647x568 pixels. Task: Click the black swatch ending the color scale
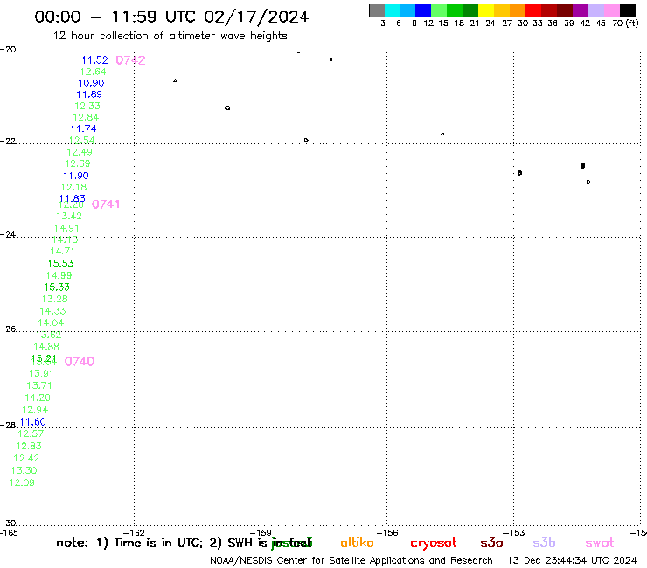[x=627, y=10]
